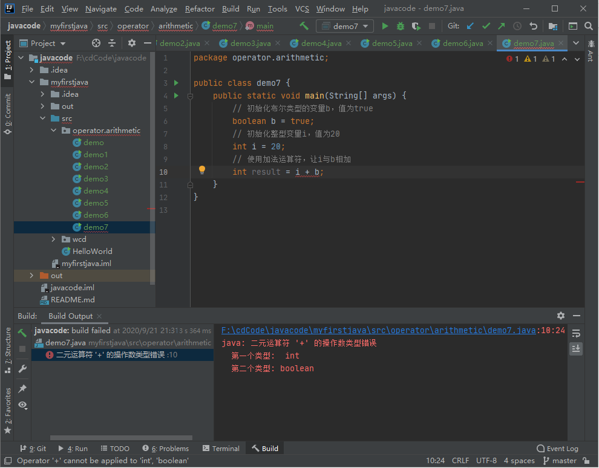Open the demo7 run configuration dropdown

pyautogui.click(x=345, y=26)
